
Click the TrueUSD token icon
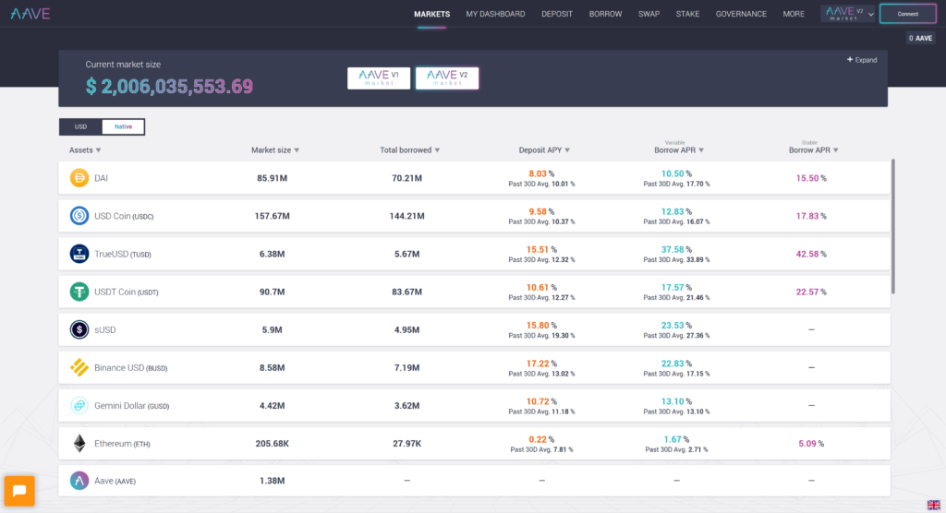click(x=79, y=254)
